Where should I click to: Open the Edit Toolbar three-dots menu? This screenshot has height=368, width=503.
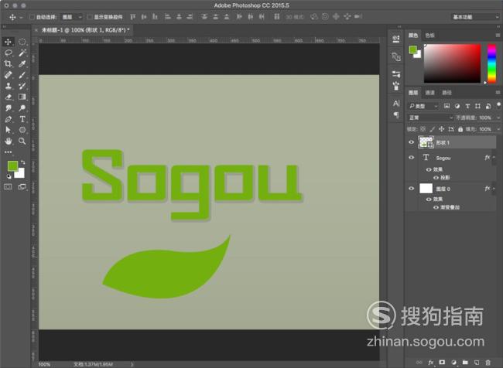[x=8, y=152]
